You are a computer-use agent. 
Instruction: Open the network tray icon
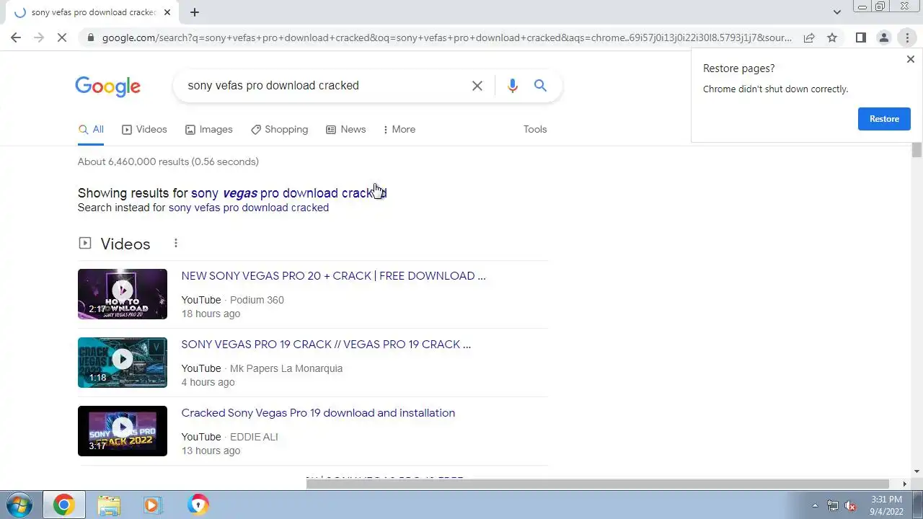point(833,505)
